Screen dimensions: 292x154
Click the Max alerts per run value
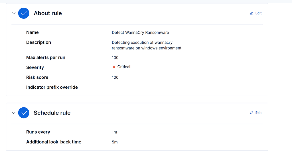115,58
